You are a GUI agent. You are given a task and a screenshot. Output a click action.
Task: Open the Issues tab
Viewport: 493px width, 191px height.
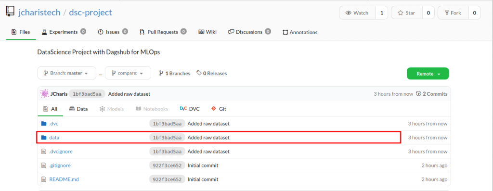click(113, 32)
